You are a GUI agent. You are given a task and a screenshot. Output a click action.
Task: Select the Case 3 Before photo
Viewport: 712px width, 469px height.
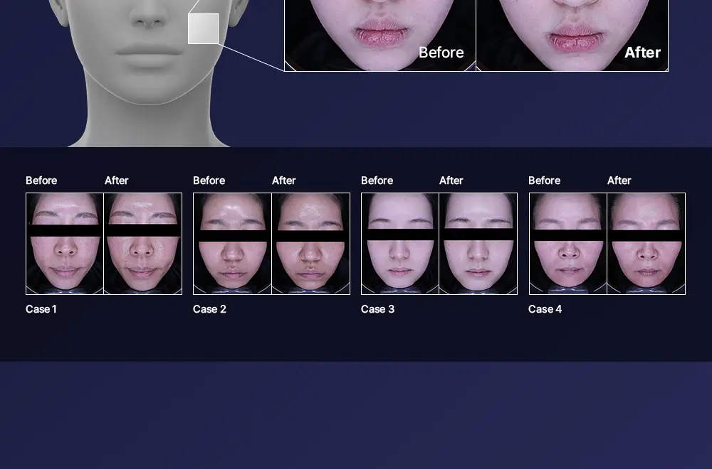[400, 244]
